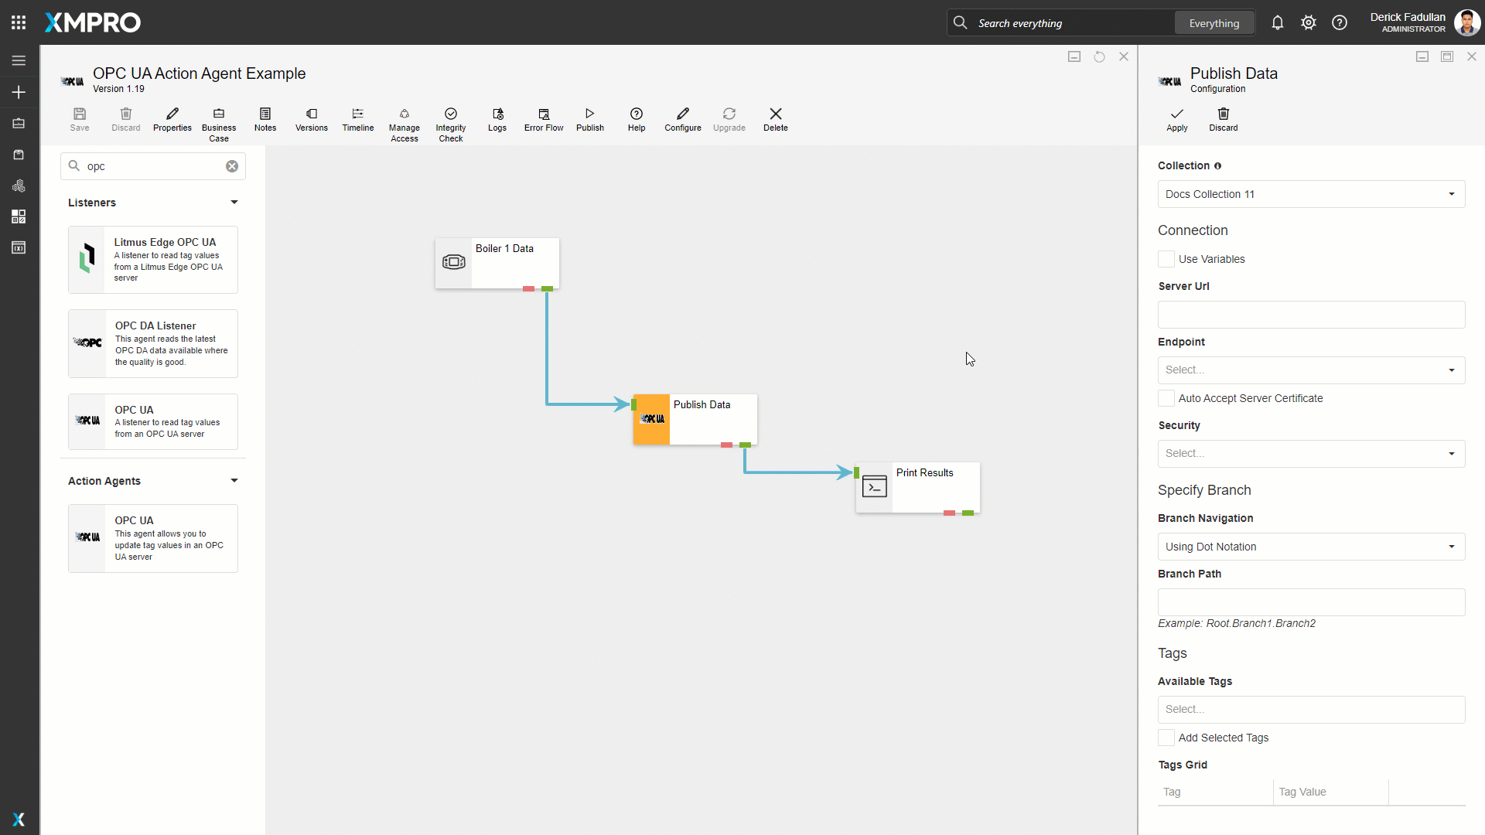Click the notifications bell icon
This screenshot has height=835, width=1485.
(1277, 23)
